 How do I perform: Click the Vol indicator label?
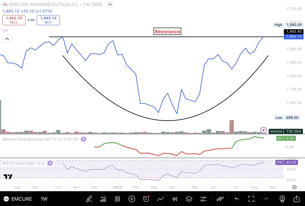5,30
